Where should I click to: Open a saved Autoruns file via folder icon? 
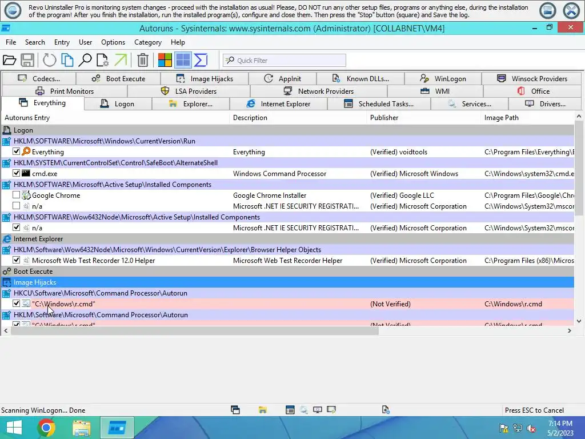tap(9, 60)
